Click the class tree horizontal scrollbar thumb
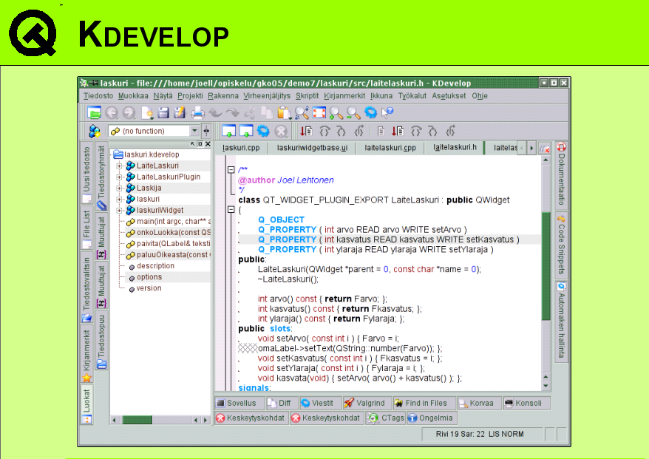 tap(137, 420)
